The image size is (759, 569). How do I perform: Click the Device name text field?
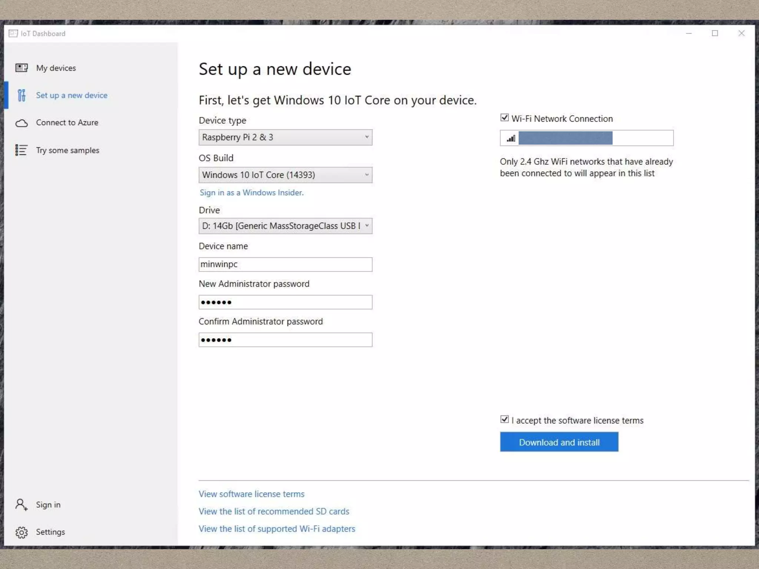click(285, 264)
